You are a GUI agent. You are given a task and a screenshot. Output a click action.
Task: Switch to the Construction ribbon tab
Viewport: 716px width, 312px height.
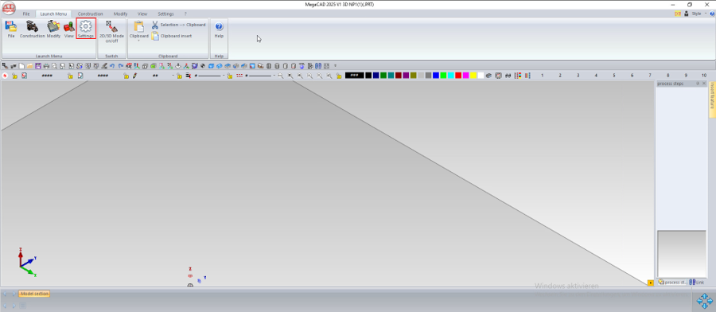click(90, 14)
